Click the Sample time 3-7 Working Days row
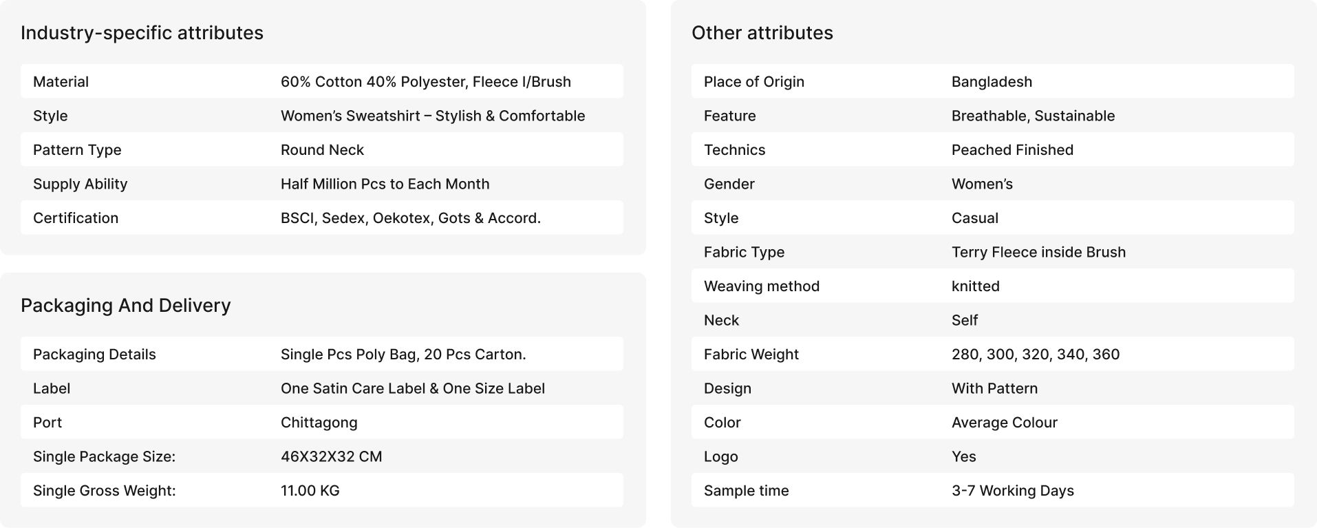 click(992, 490)
